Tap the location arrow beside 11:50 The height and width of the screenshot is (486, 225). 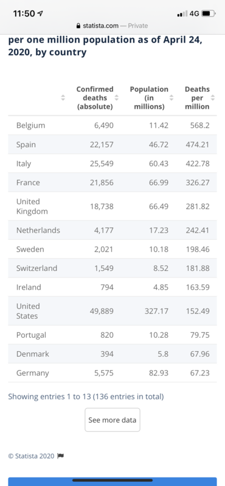point(40,13)
